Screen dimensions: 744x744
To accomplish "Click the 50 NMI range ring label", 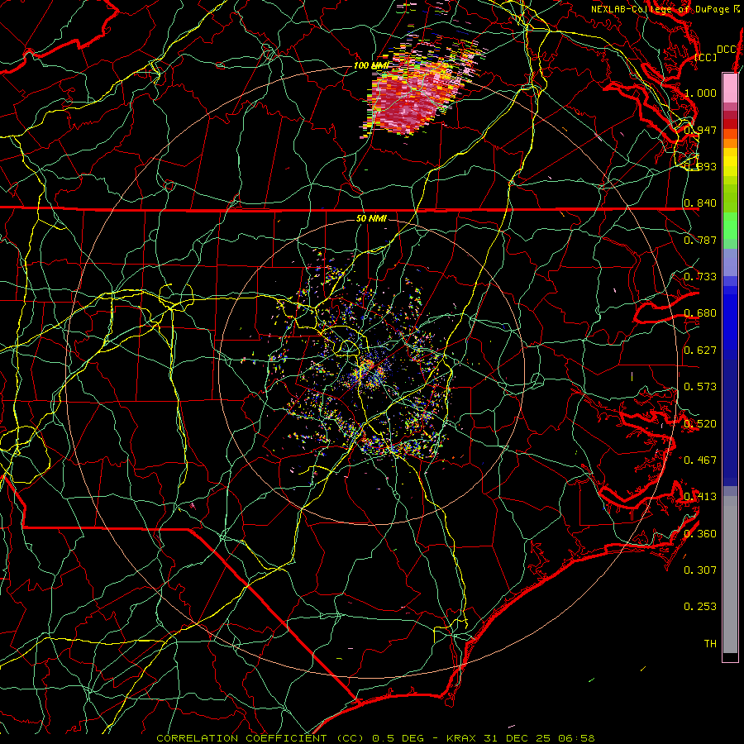I will point(371,218).
